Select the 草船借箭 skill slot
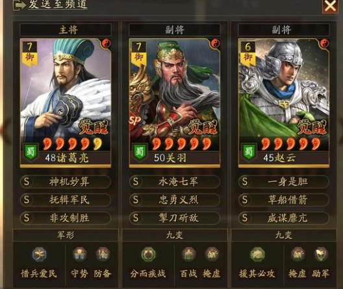This screenshot has height=289, width=343. click(x=283, y=200)
